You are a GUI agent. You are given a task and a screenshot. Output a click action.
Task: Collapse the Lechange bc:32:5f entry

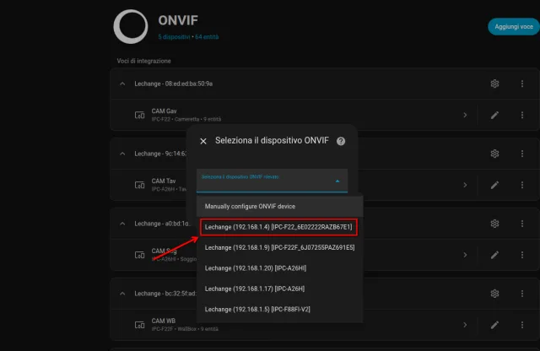click(121, 293)
